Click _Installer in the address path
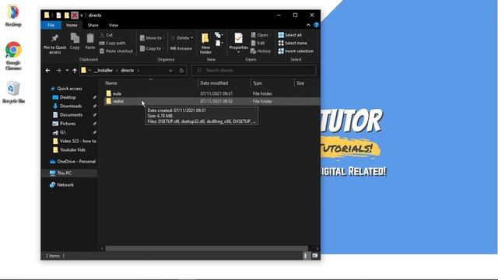Screen dimensions: 498x280 tap(103, 71)
